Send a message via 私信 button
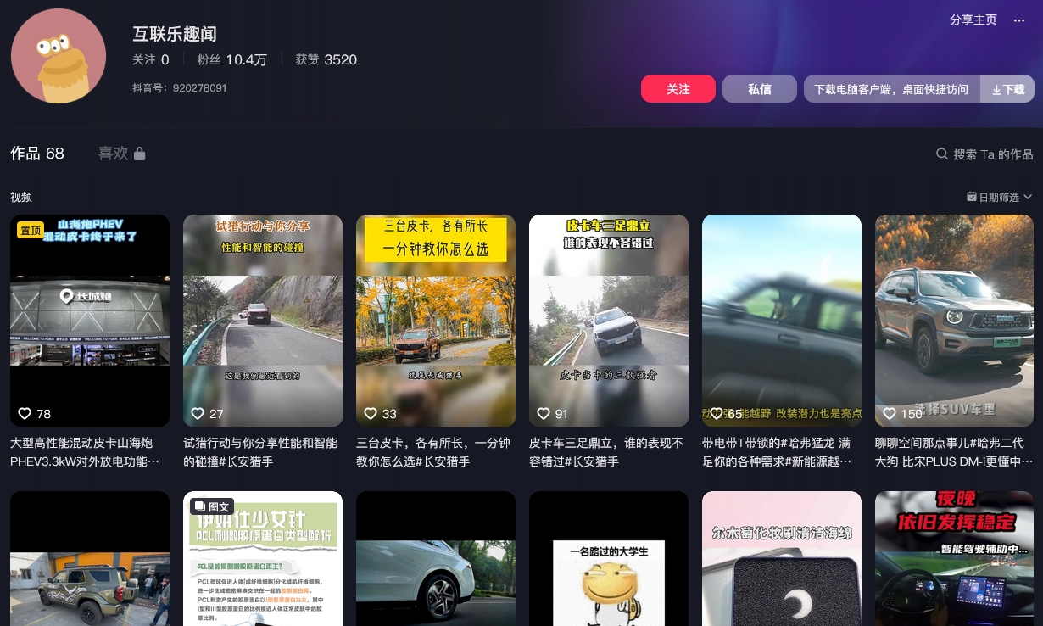Screen dimensions: 1043x626 760,89
